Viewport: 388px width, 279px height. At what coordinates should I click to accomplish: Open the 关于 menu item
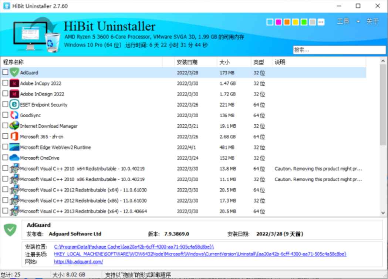(x=372, y=22)
